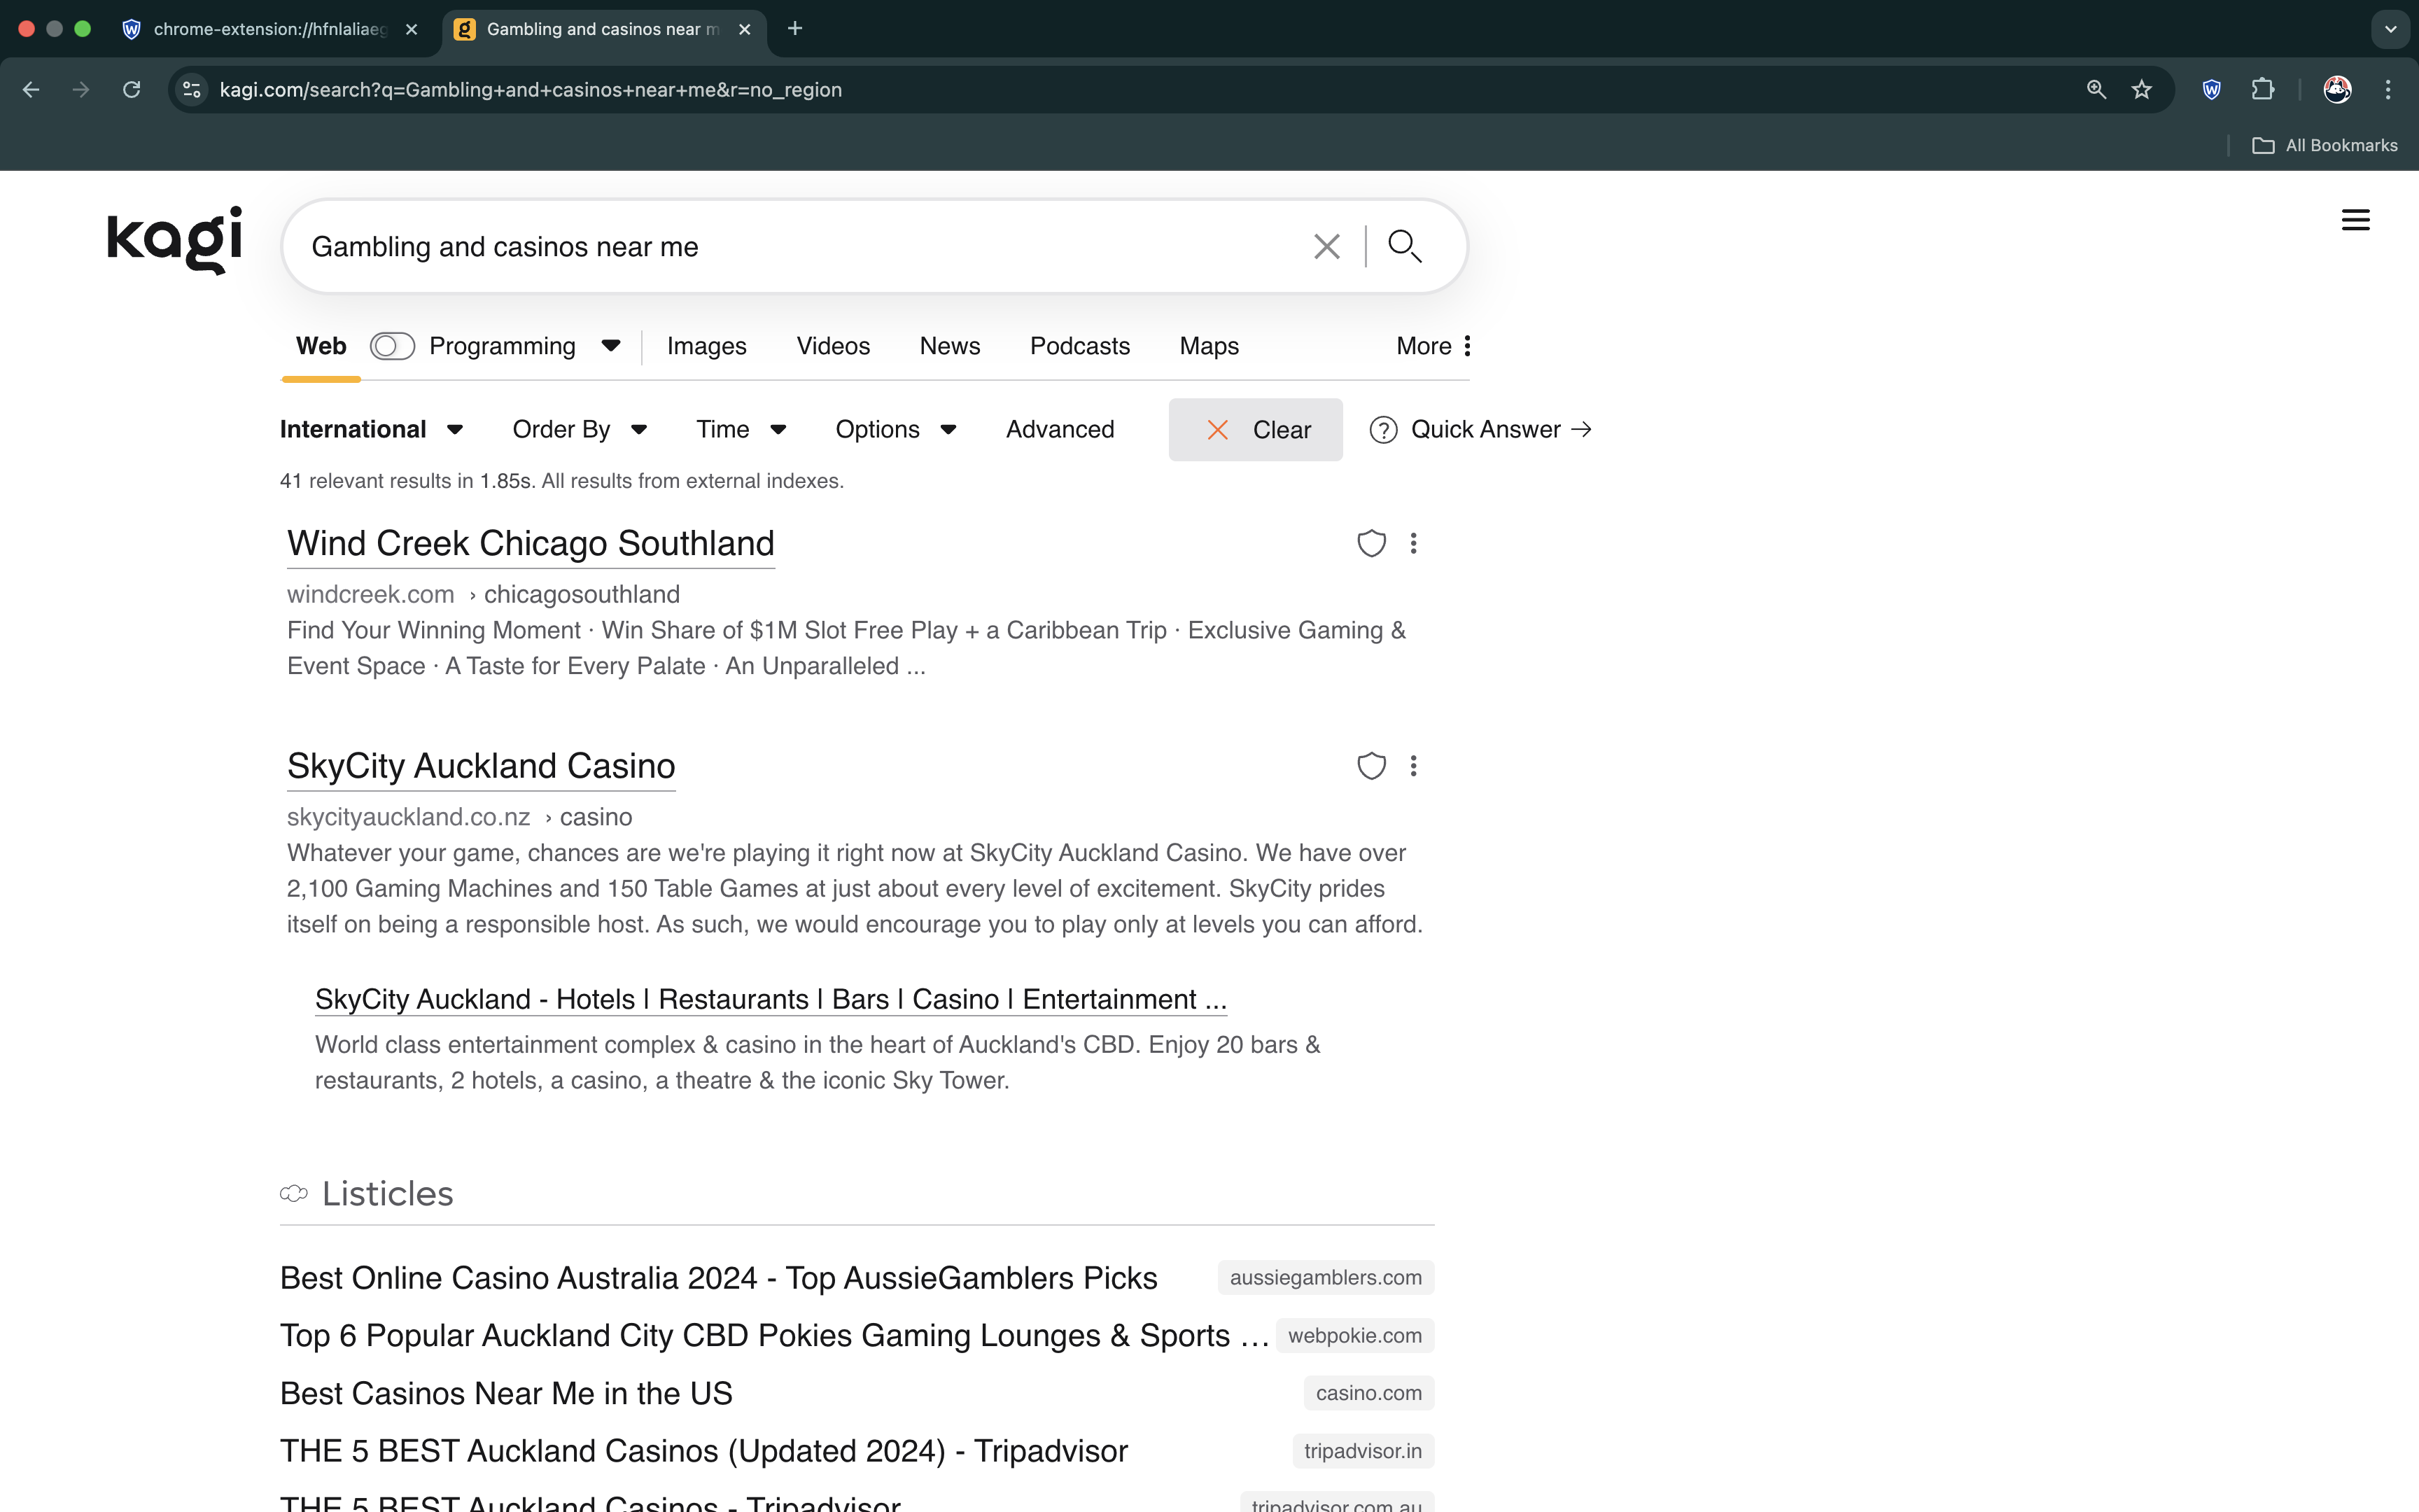Clear the search box with the X icon
2419x1512 pixels.
tap(1326, 247)
